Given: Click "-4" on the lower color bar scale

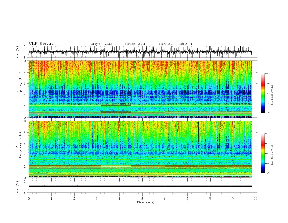Looking at the screenshot, I should click(268, 144).
